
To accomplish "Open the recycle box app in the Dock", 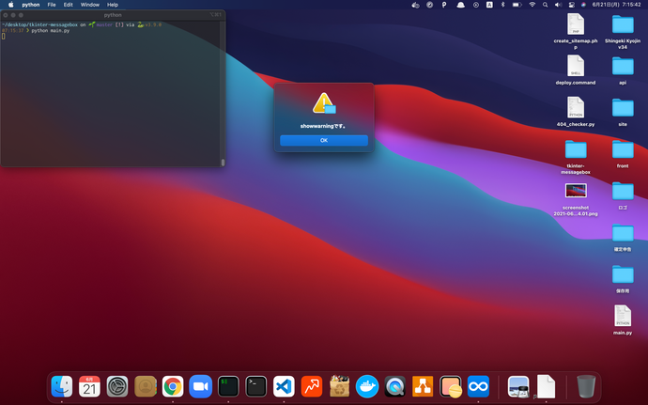I will (339, 386).
